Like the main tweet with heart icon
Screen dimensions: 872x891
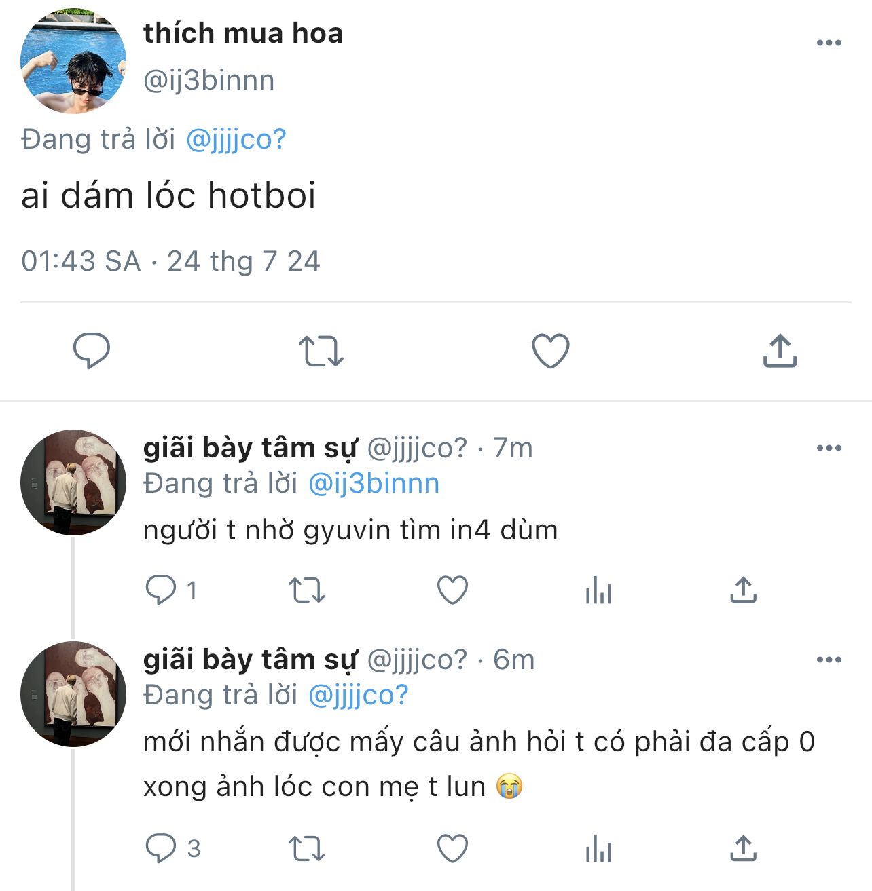[x=550, y=351]
